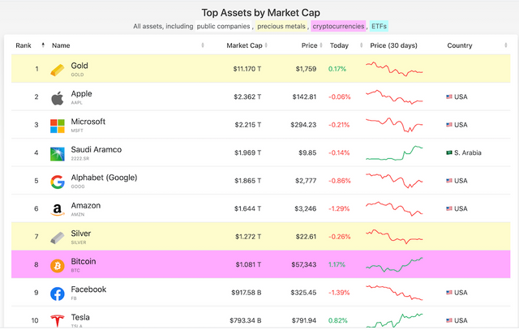Click Tesla's 30-day price chart
The width and height of the screenshot is (519, 330).
[x=394, y=320]
